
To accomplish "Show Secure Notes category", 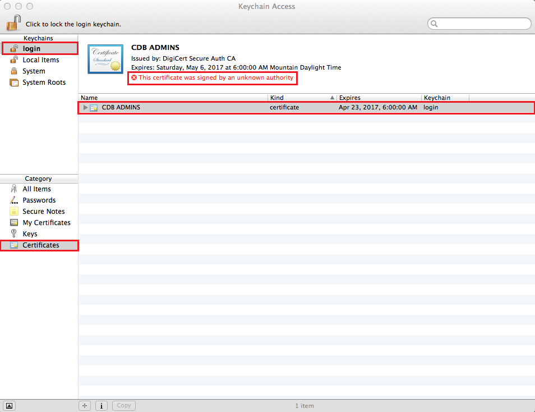I will (43, 212).
